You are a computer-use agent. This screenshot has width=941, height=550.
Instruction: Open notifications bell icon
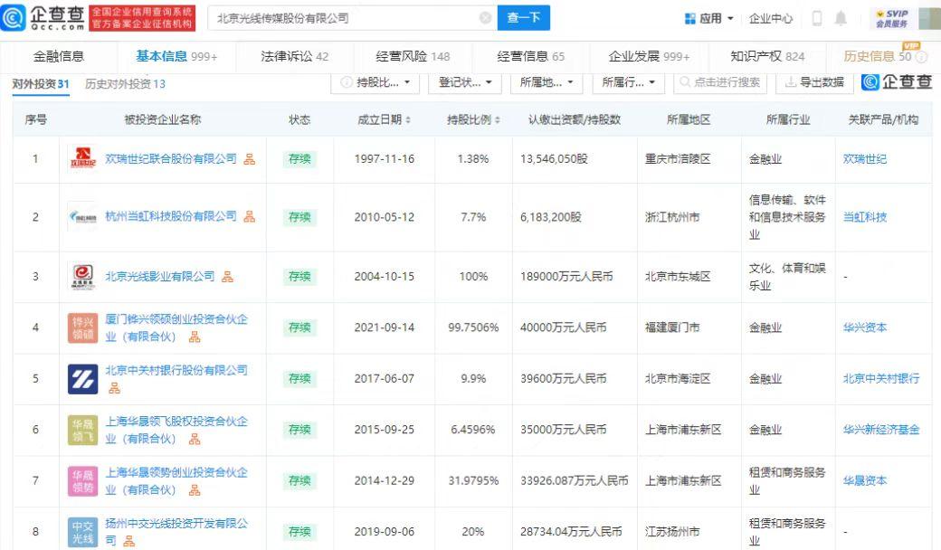(841, 18)
